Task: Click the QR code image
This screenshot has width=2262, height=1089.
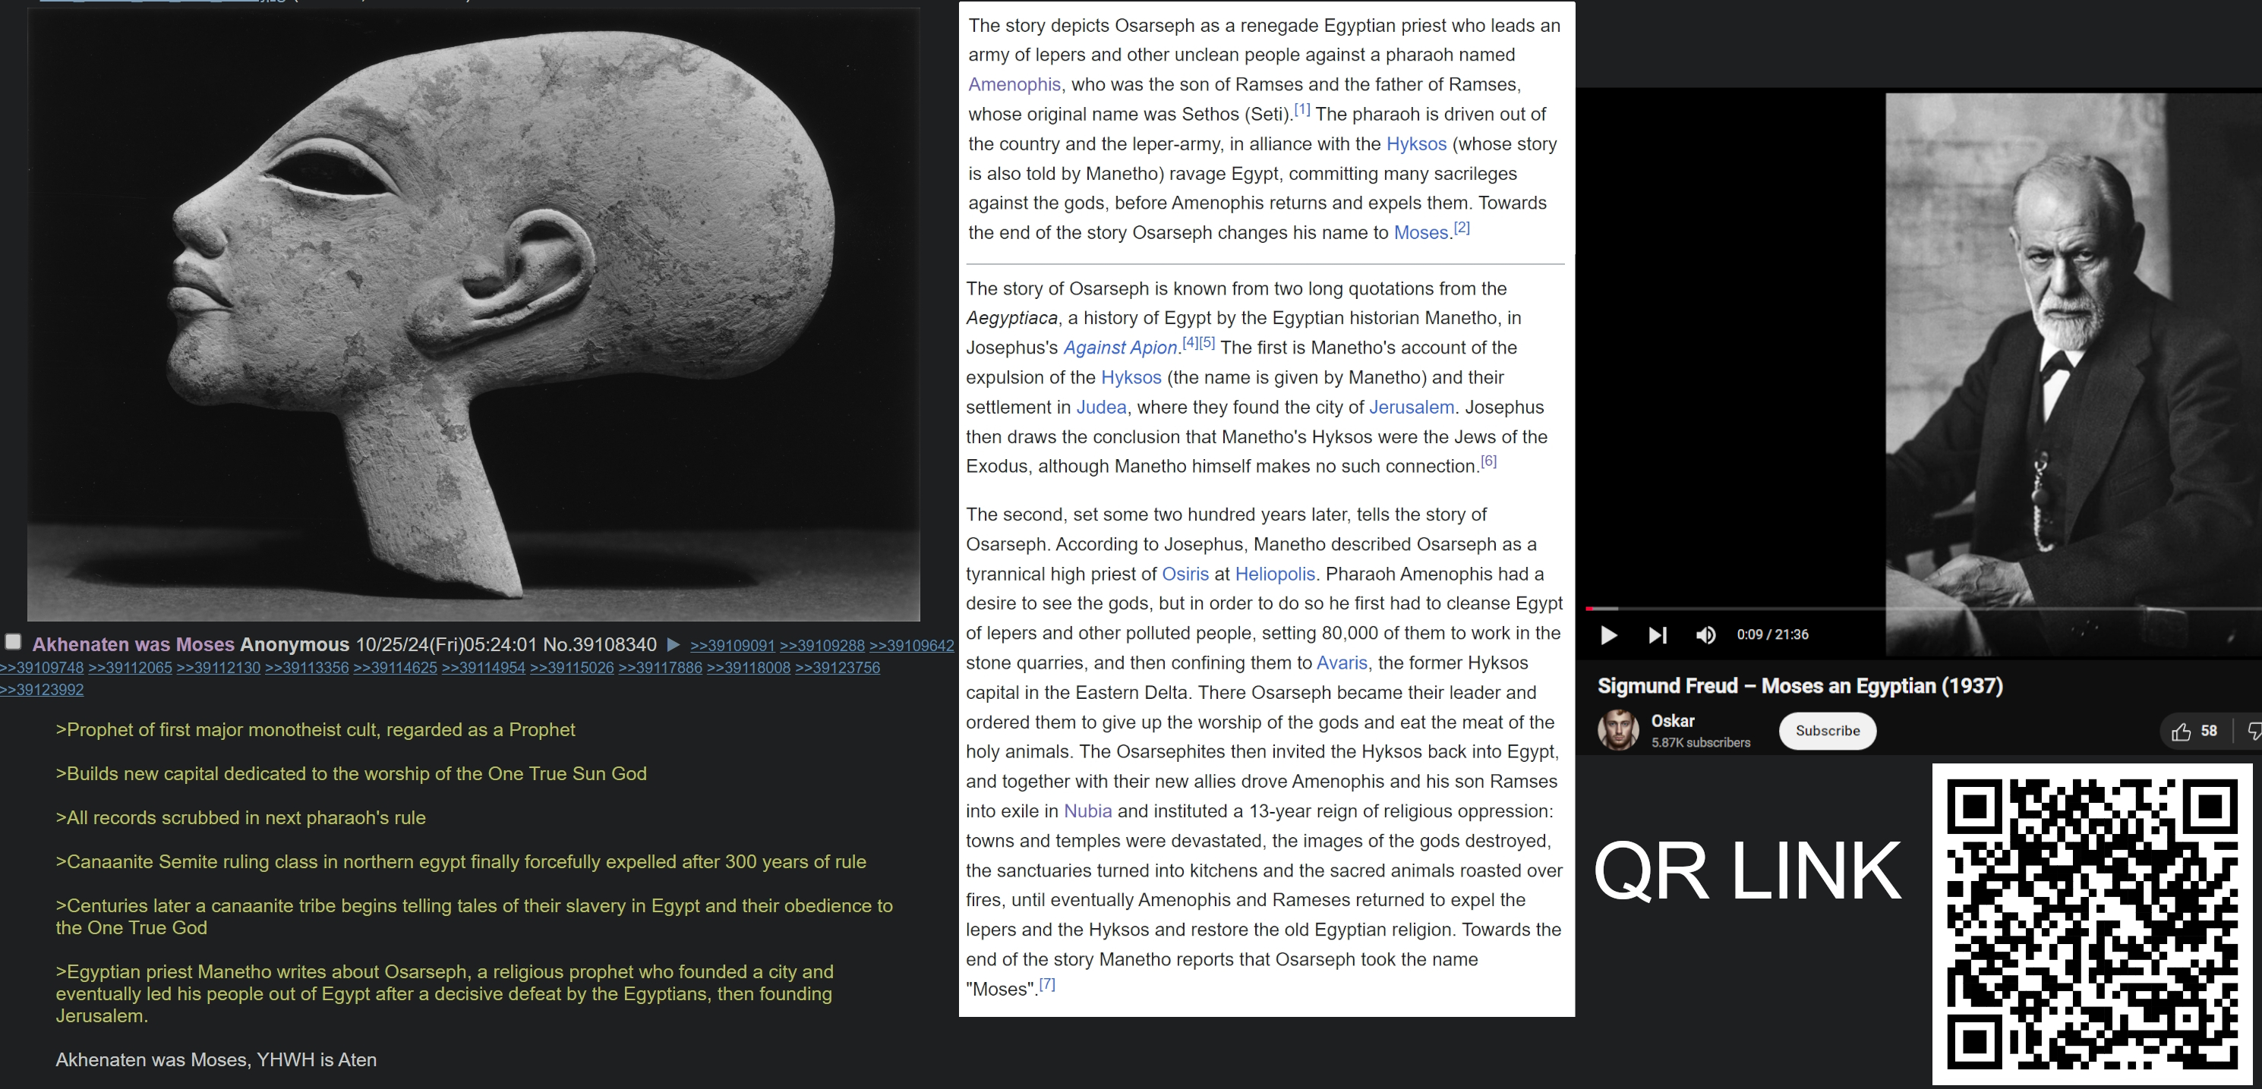Action: [2093, 923]
